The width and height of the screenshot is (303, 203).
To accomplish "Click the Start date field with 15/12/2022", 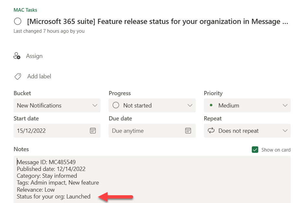I will tap(57, 131).
